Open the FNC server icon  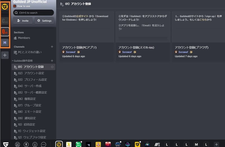pos(147,144)
